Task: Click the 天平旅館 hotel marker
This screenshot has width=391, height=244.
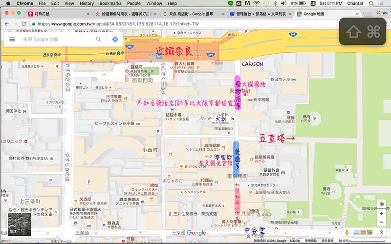Action: (250, 100)
